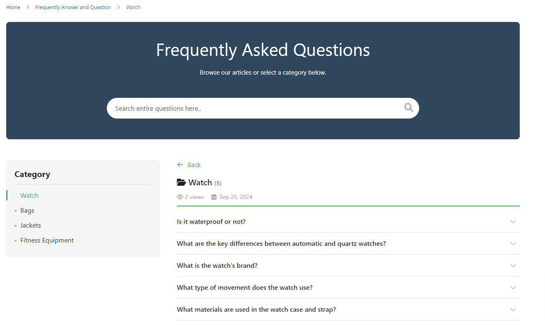The width and height of the screenshot is (545, 325).
Task: Click the breadcrumb chevron after Home
Action: pyautogui.click(x=28, y=7)
